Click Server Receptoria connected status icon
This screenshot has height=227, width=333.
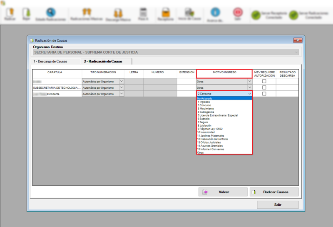tap(256, 15)
